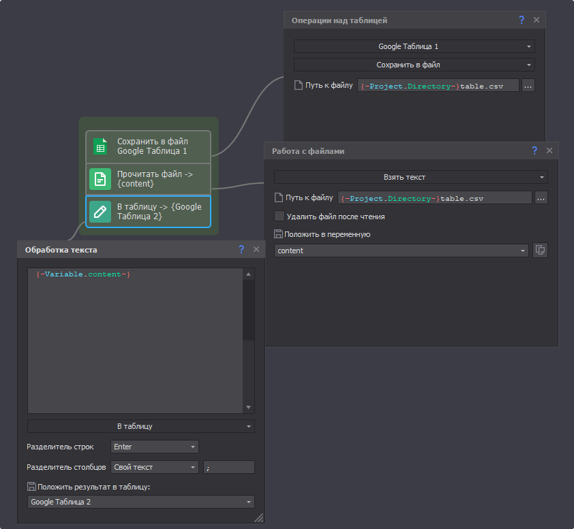Close the Обработка текста panel
574x529 pixels.
tap(256, 250)
